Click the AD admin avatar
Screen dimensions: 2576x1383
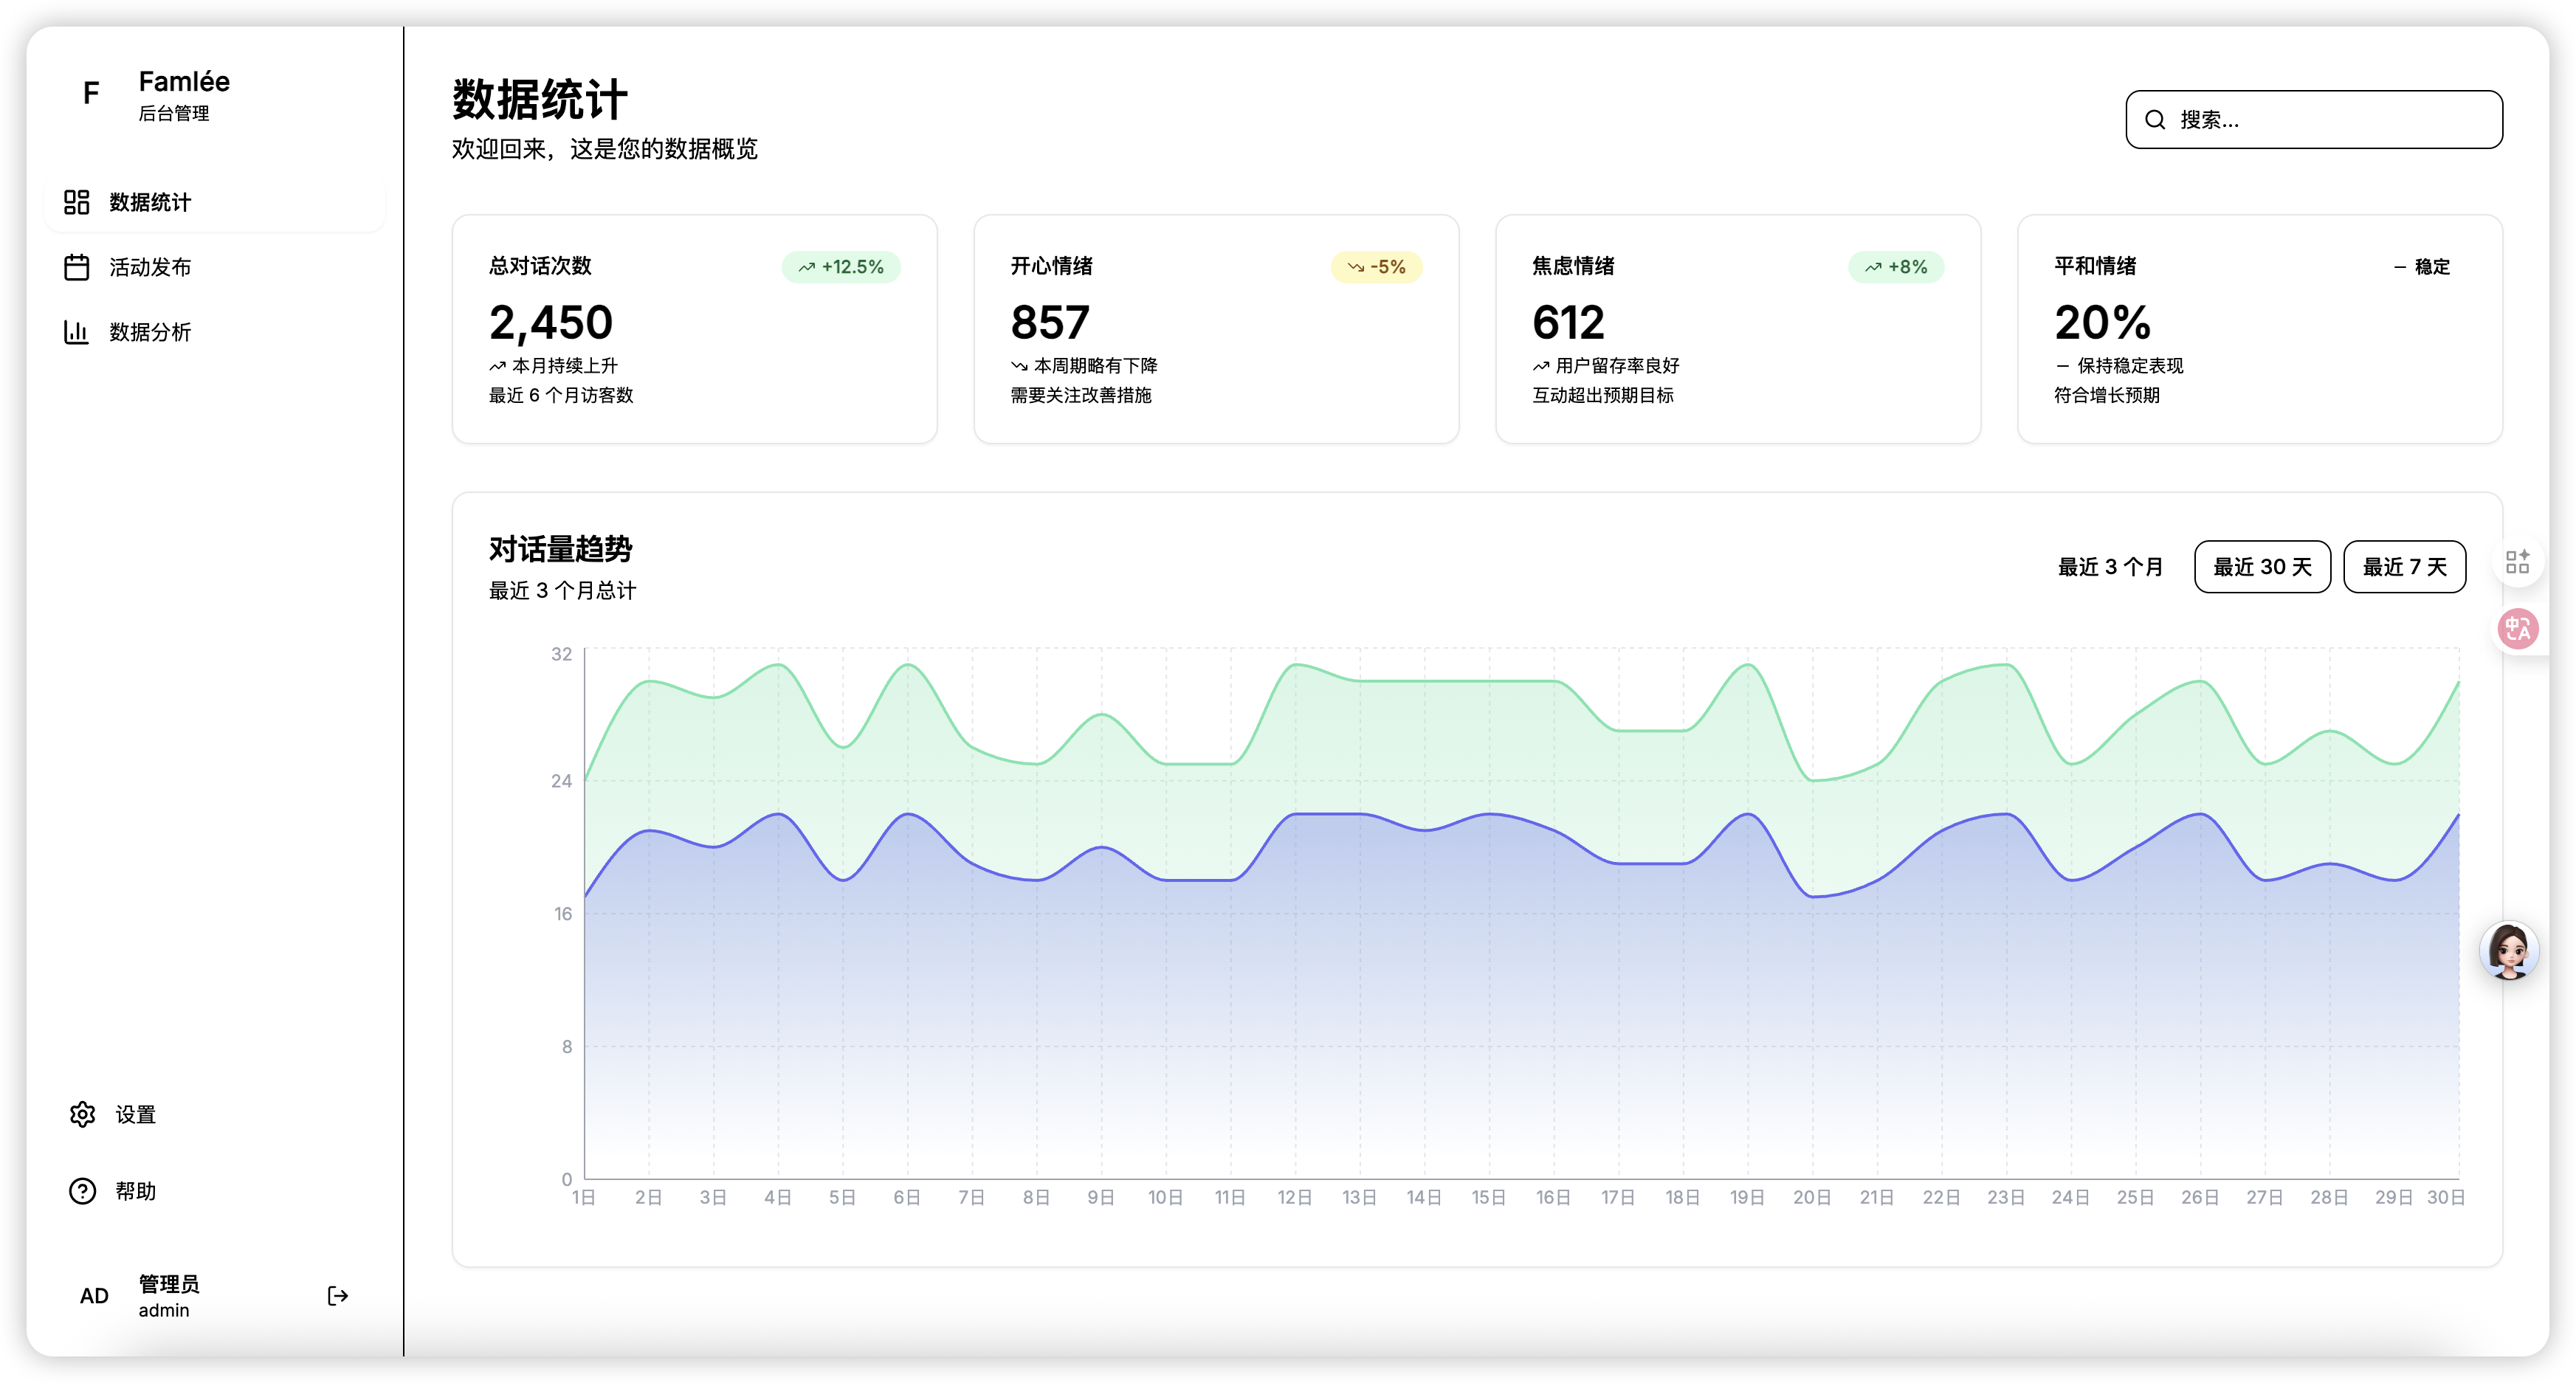point(94,1296)
